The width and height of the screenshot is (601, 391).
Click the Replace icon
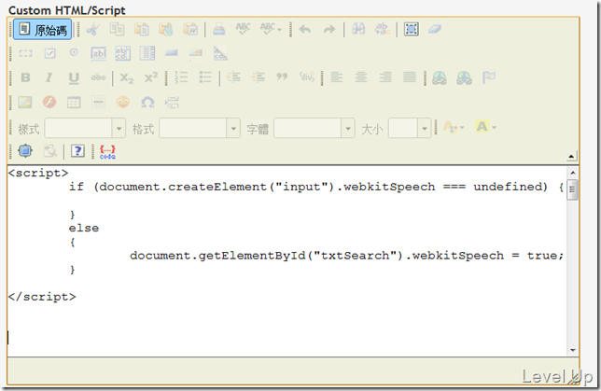[x=383, y=29]
